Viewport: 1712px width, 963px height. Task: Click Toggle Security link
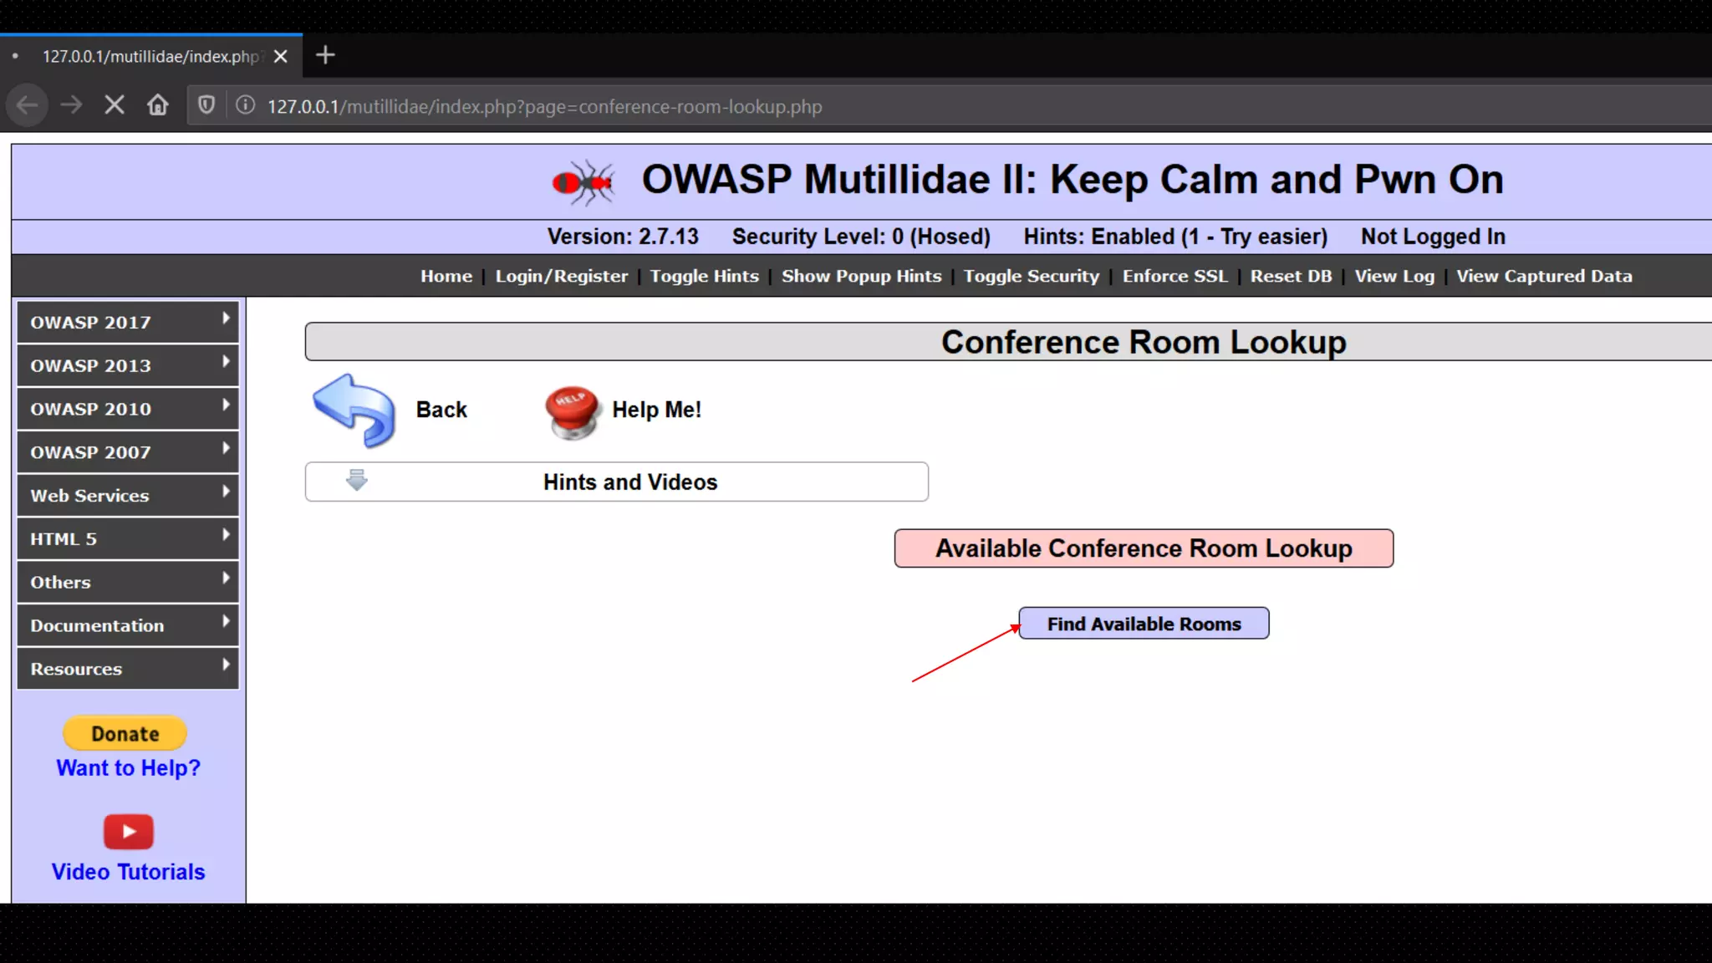[x=1031, y=276]
